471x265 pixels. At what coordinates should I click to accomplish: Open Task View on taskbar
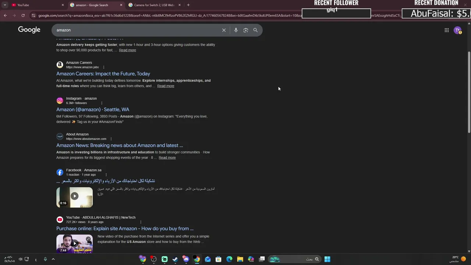pos(262,259)
